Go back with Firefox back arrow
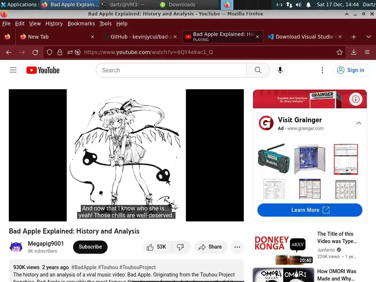This screenshot has height=282, width=376. [9, 52]
